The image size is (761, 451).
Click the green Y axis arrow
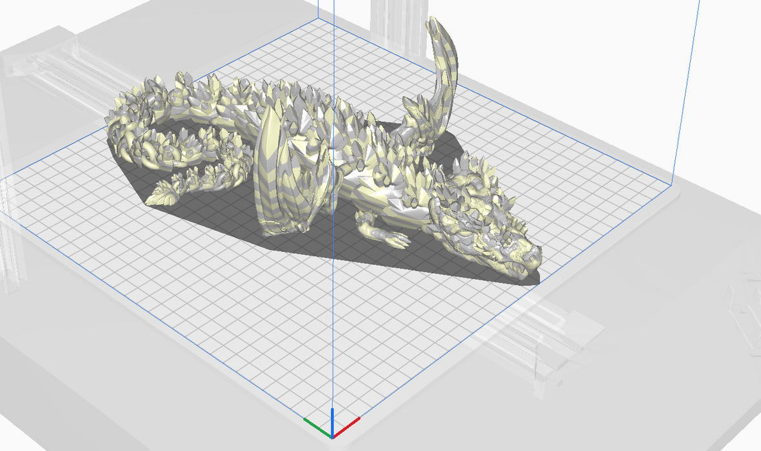tap(315, 424)
